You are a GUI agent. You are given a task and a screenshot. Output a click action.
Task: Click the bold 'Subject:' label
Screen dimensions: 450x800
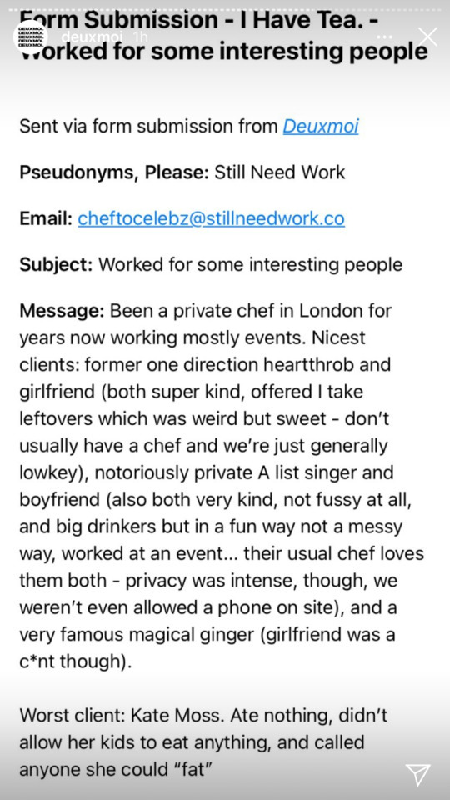pos(56,264)
